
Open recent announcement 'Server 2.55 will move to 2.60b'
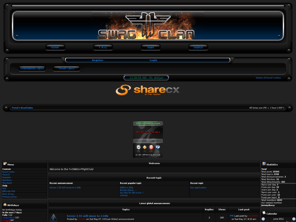tap(65, 188)
